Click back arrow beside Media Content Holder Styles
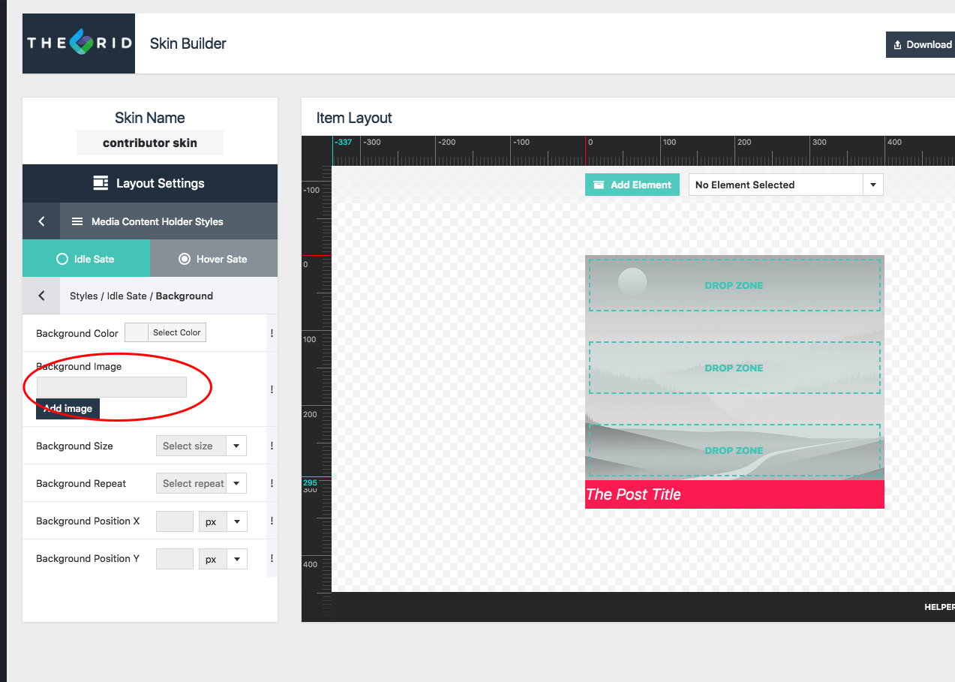955x682 pixels. [41, 221]
